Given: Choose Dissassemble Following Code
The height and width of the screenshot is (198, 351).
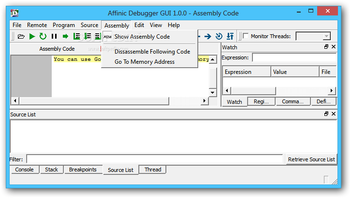Looking at the screenshot, I should click(149, 52).
